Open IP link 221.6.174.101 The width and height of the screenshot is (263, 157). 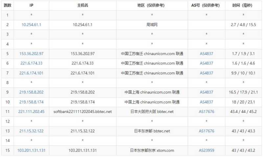(31, 73)
